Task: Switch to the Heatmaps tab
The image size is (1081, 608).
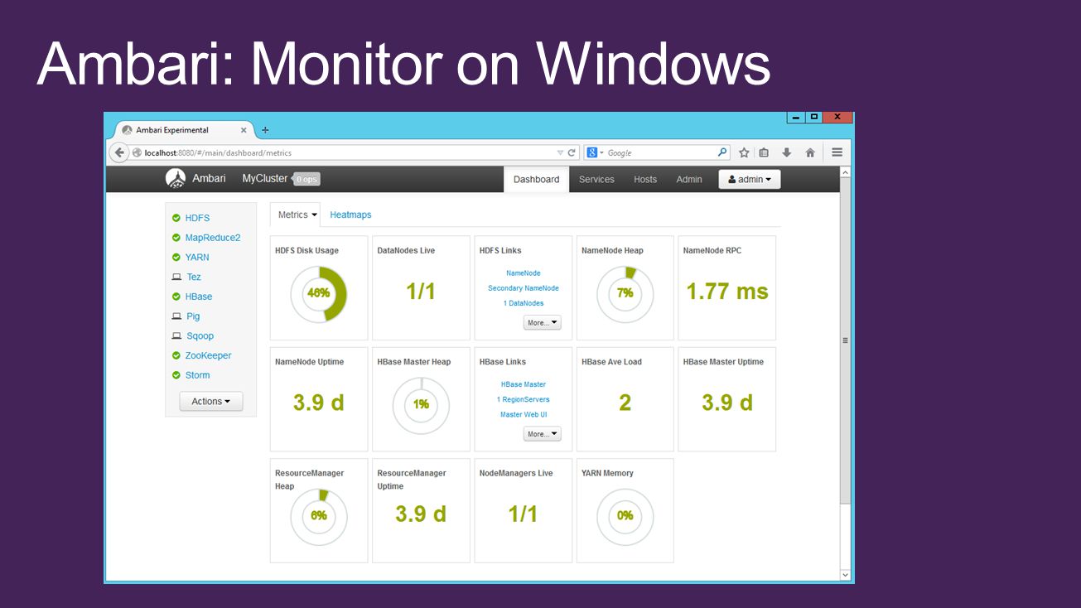Action: 350,215
